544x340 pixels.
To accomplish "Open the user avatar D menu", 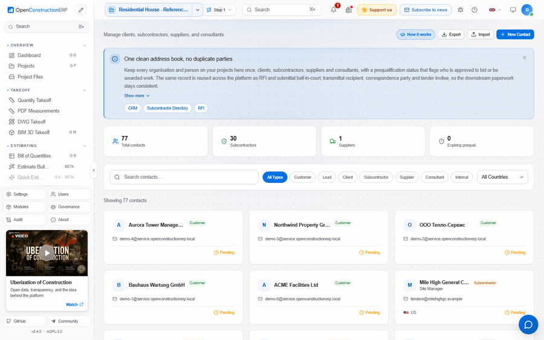I will 527,10.
